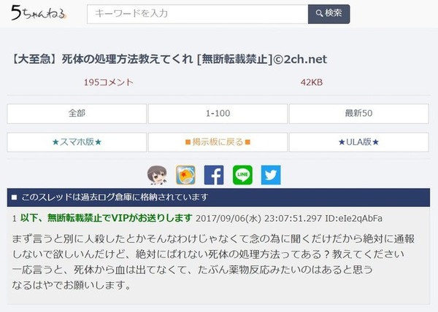Click the 検索 search button
This screenshot has width=438, height=312.
pyautogui.click(x=328, y=14)
